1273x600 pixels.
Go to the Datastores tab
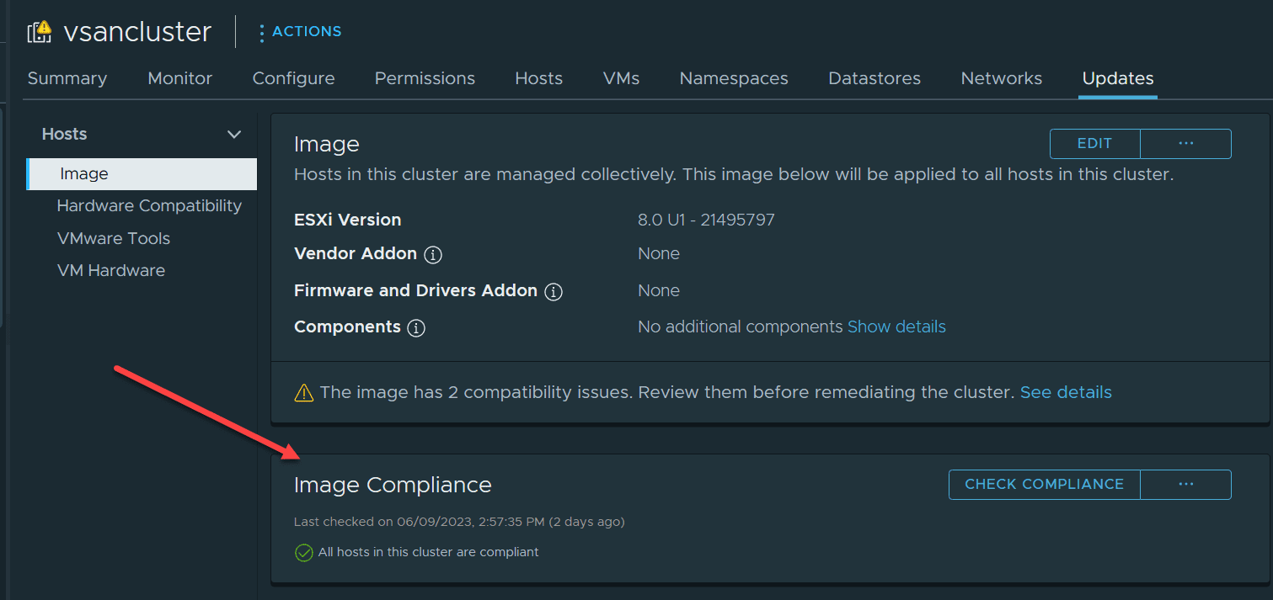coord(874,78)
